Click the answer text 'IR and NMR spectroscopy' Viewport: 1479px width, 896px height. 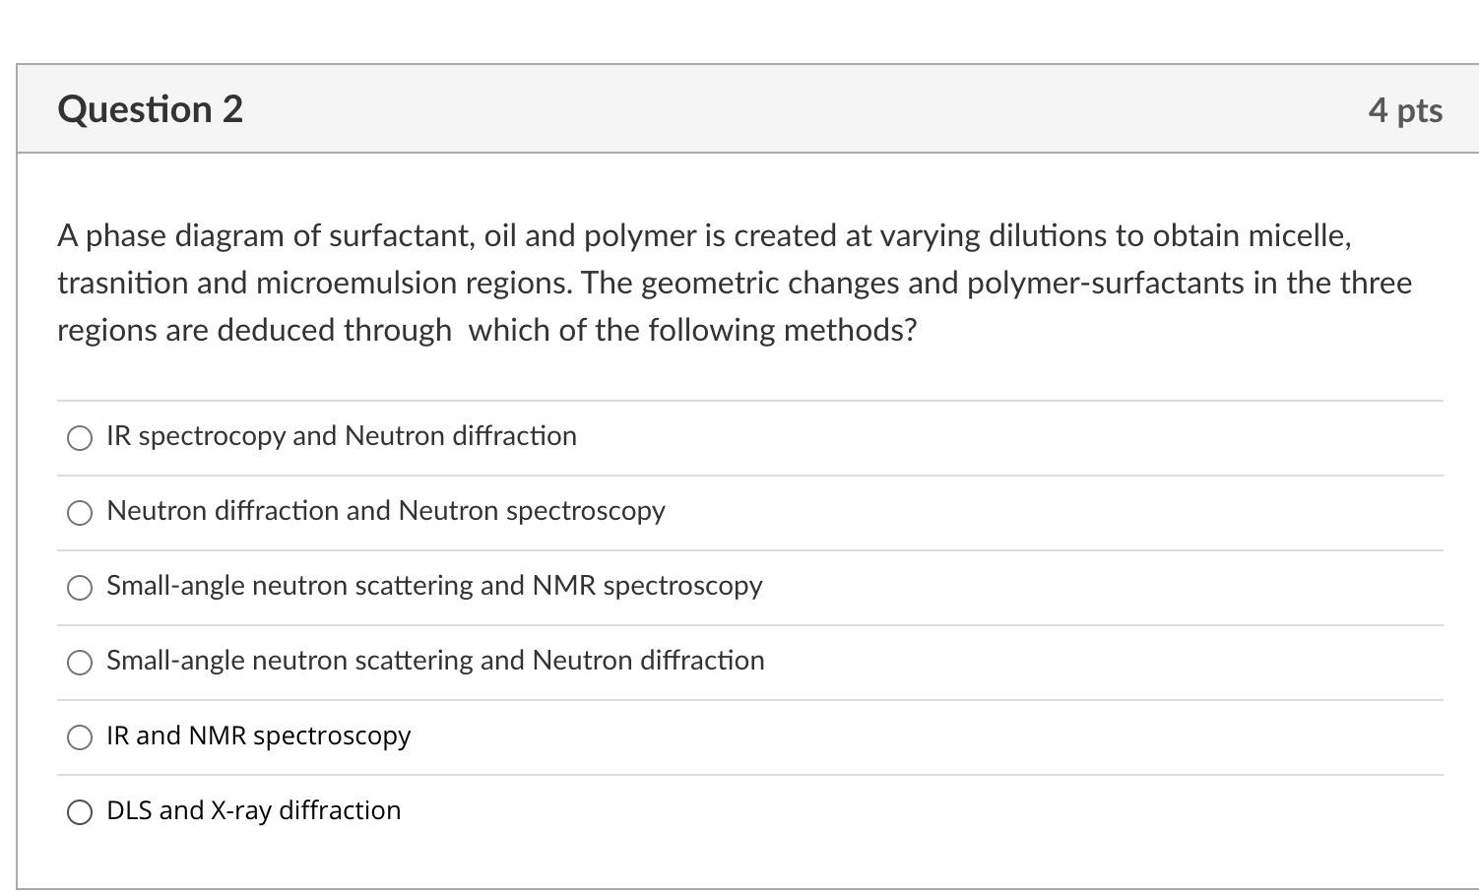coord(258,736)
